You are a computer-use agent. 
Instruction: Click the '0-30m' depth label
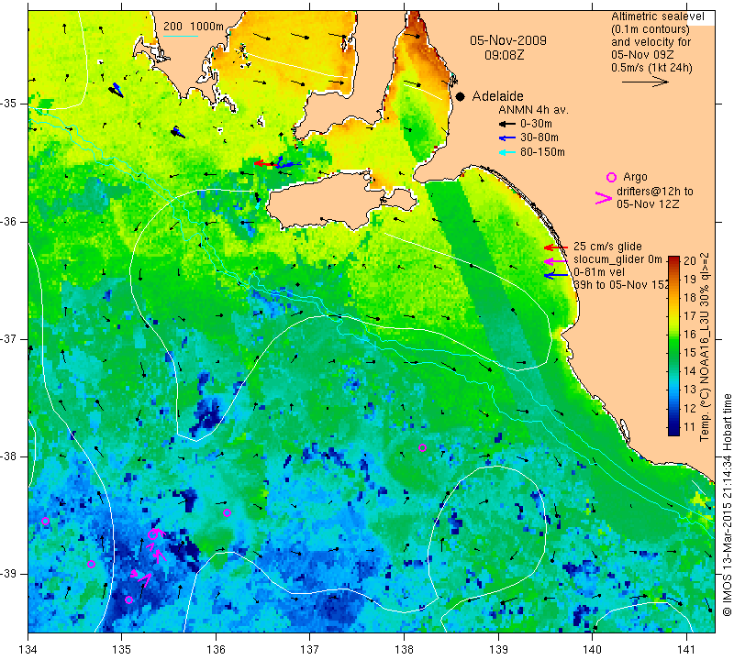click(x=536, y=124)
